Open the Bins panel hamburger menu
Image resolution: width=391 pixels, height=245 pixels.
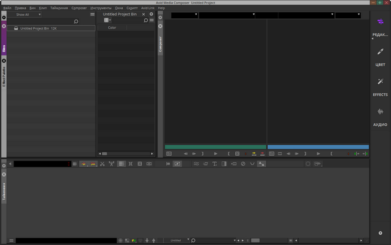pos(92,15)
